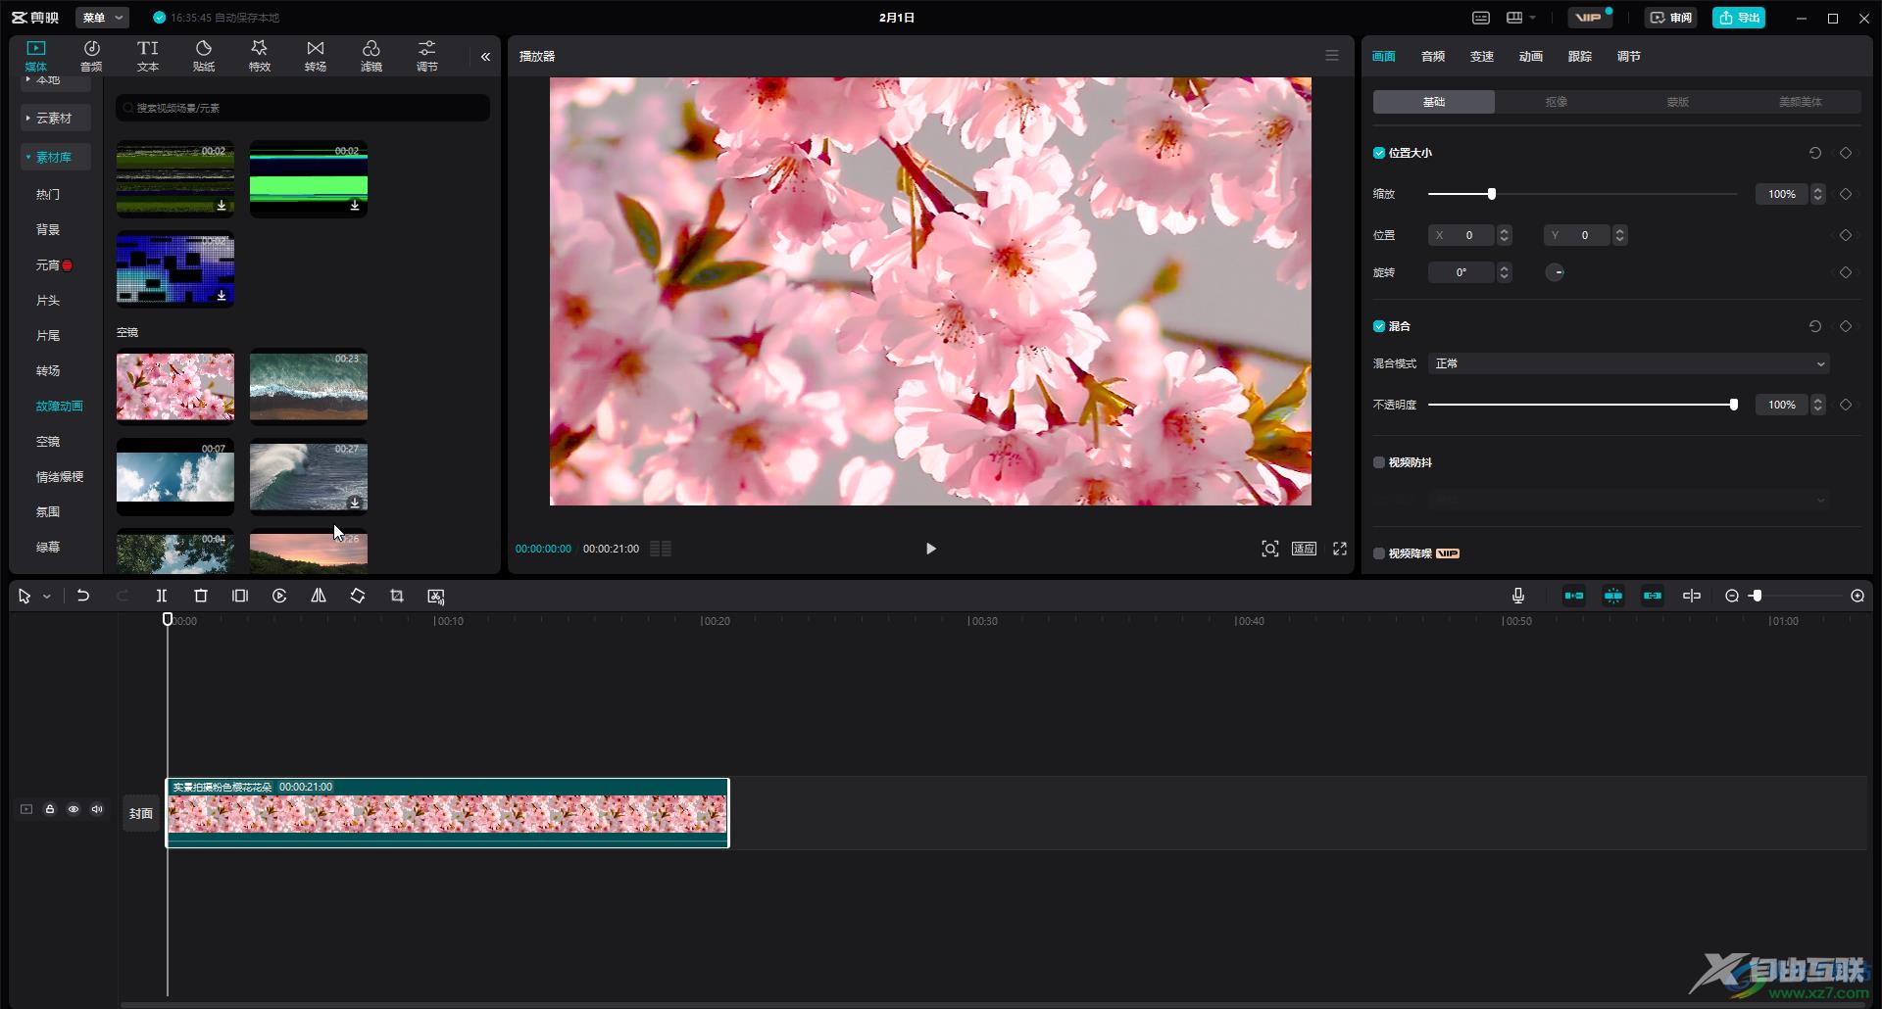Screen dimensions: 1882x1009
Task: Click the 审阅 review button
Action: click(1671, 18)
